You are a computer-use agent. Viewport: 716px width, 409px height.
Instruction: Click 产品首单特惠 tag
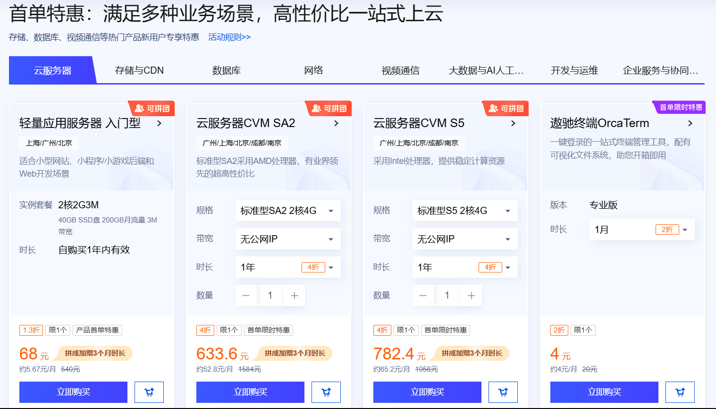(98, 330)
